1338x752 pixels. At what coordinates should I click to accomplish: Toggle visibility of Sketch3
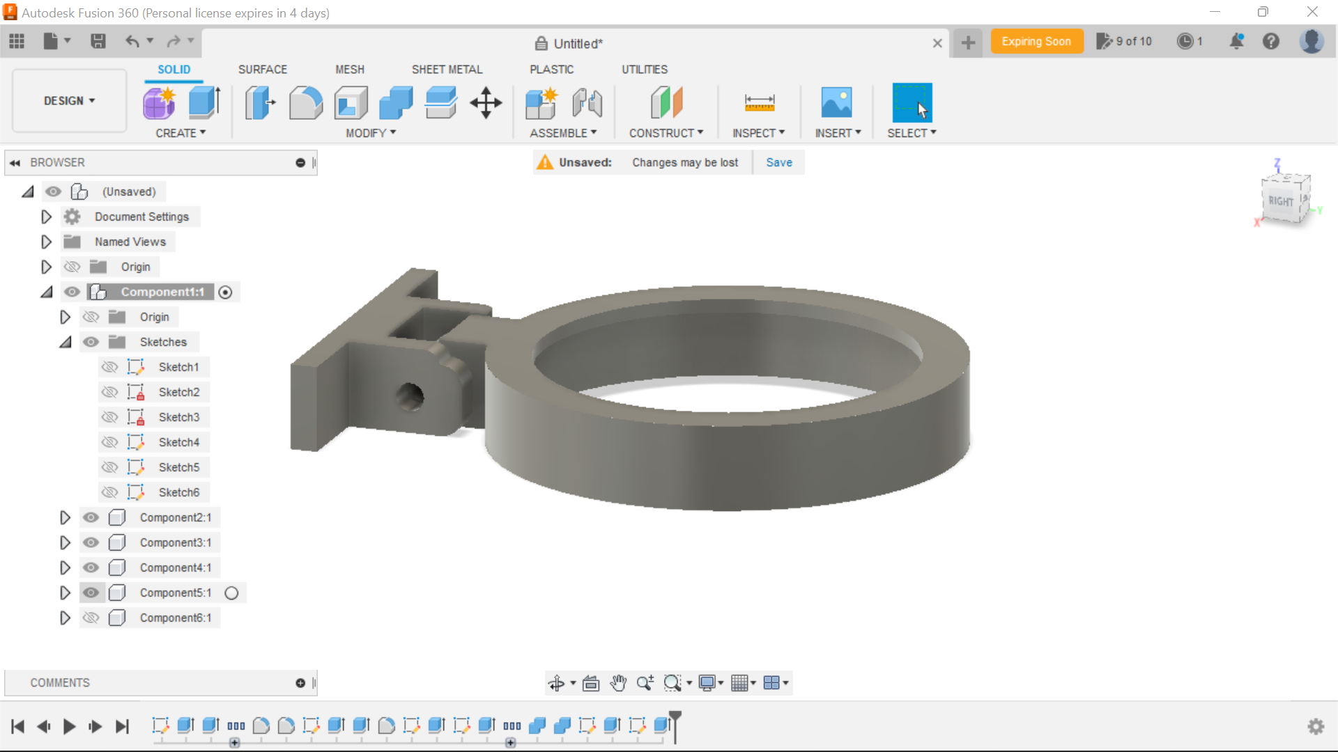point(110,417)
